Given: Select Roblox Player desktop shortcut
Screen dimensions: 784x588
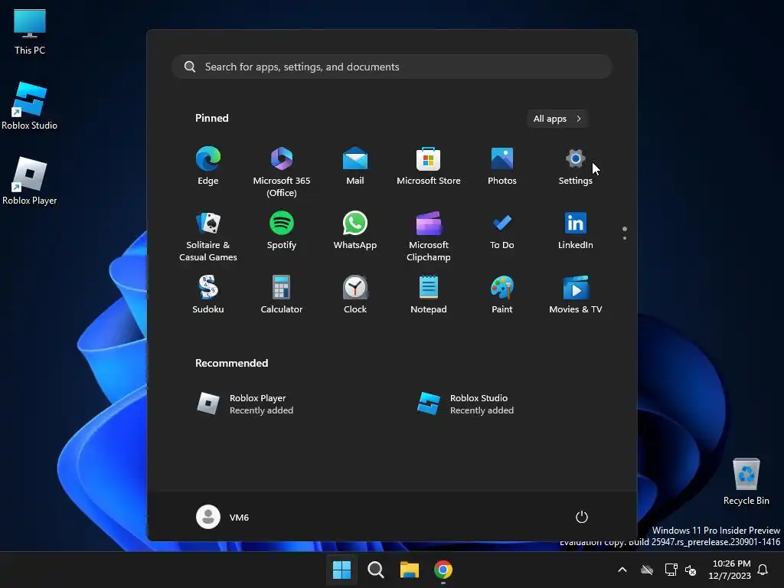Looking at the screenshot, I should [30, 181].
